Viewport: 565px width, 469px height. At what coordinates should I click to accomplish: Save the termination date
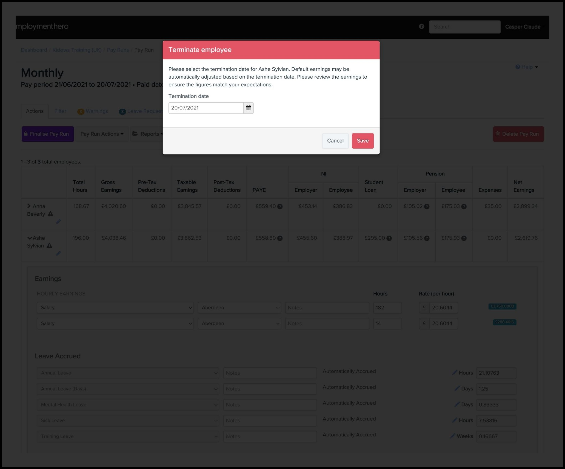pyautogui.click(x=363, y=141)
